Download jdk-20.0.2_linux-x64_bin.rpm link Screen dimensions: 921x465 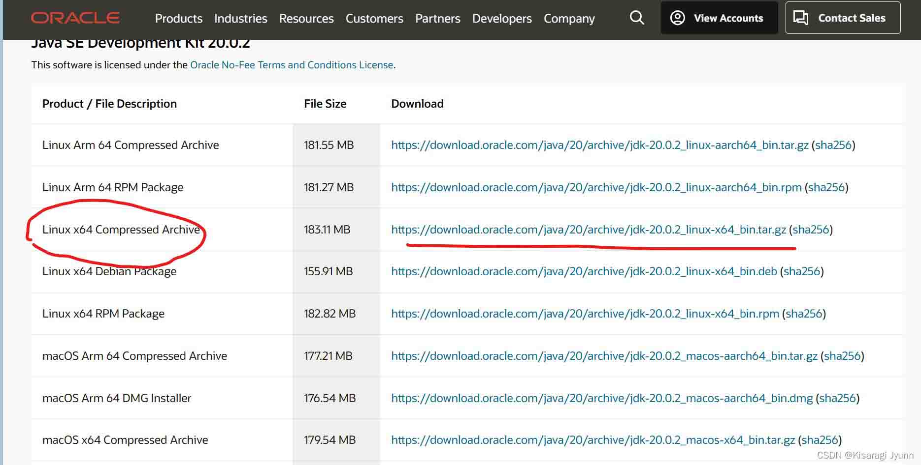pos(585,314)
